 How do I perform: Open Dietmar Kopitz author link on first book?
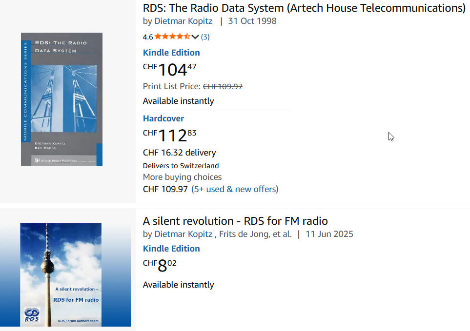tap(183, 21)
